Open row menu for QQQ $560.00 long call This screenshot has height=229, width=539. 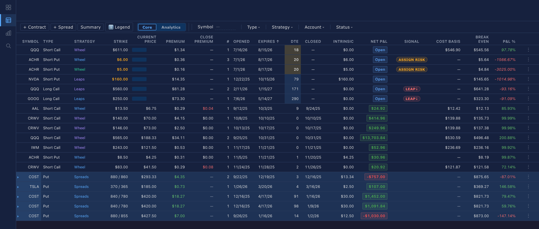(528, 89)
